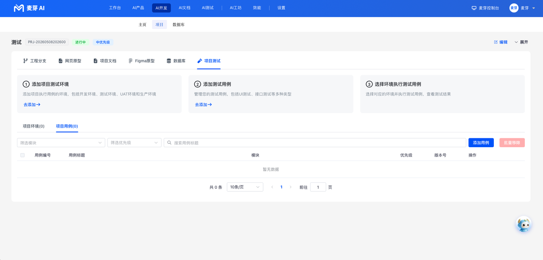Expand project details with 展开
543x260 pixels.
(x=521, y=42)
